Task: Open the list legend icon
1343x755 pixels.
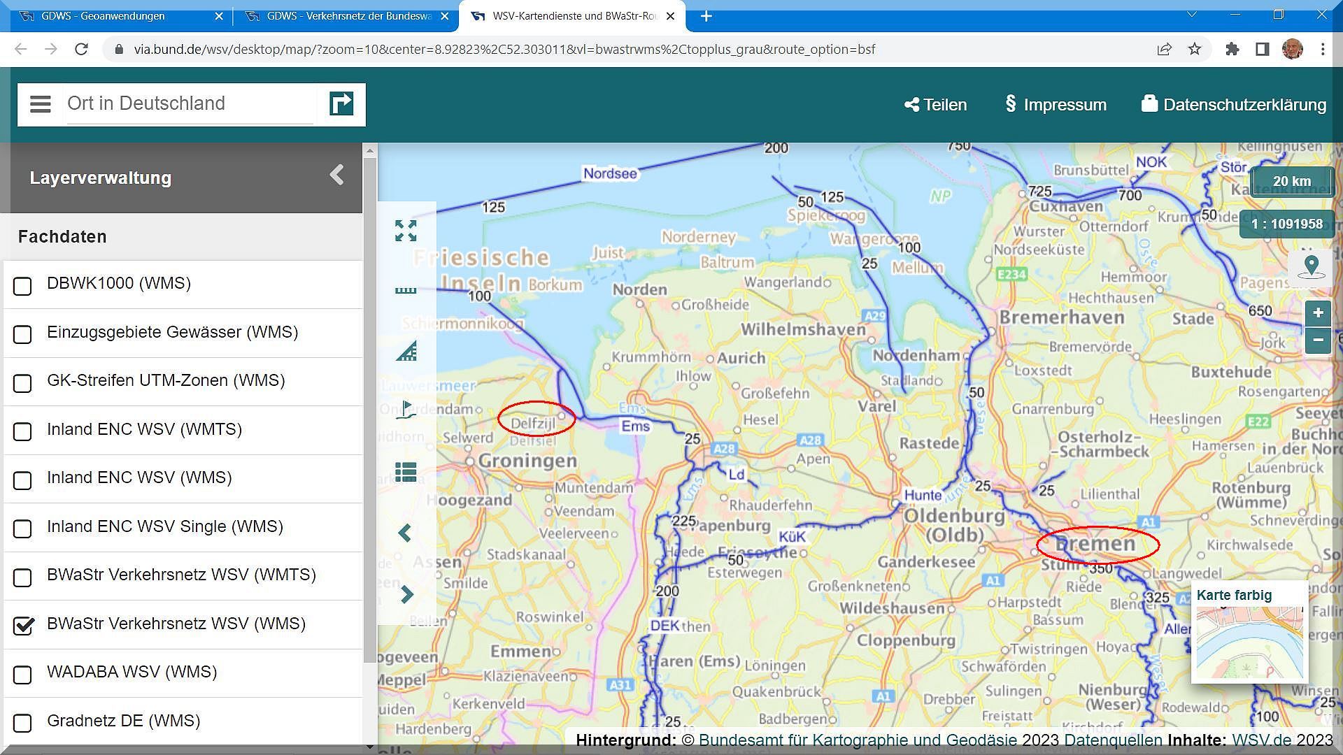Action: (x=406, y=473)
